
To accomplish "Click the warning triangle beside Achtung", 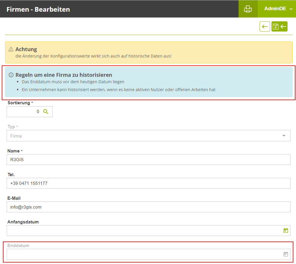I will (11, 49).
